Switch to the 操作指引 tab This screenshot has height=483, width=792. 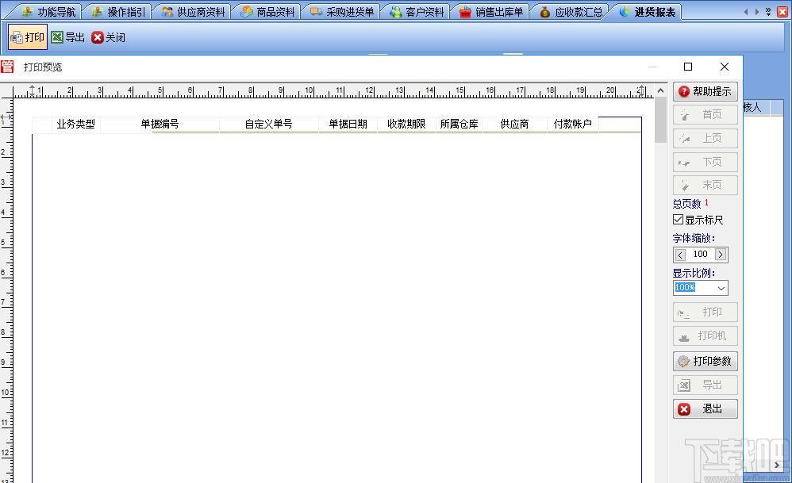click(x=118, y=12)
